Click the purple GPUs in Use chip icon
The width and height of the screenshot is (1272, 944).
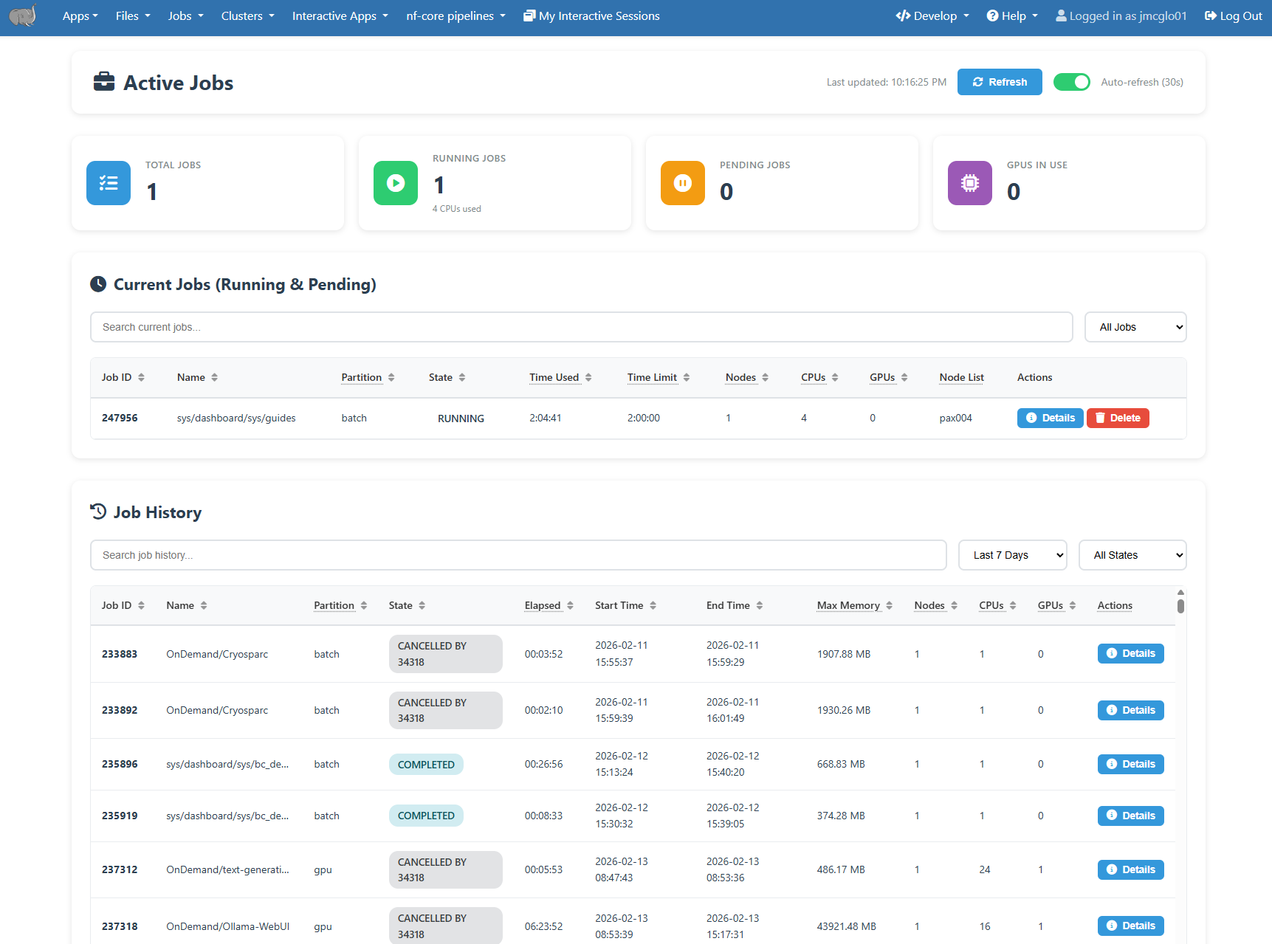(x=970, y=183)
